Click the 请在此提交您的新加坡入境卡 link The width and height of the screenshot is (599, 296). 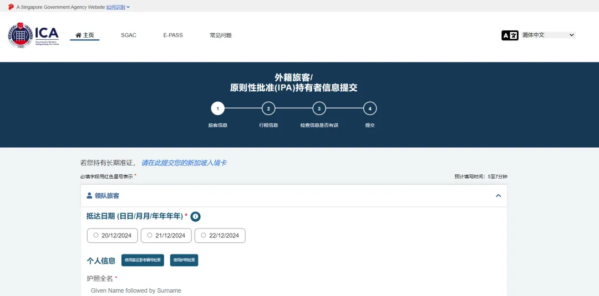184,163
